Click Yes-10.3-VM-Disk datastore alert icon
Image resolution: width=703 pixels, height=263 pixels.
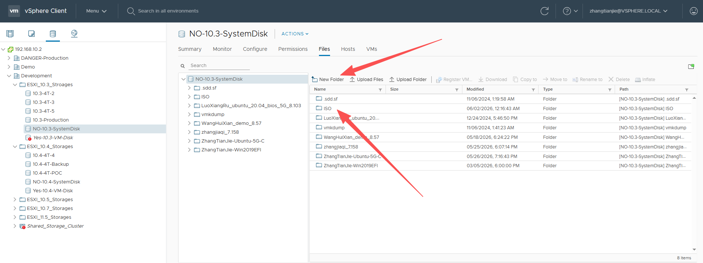(x=28, y=138)
